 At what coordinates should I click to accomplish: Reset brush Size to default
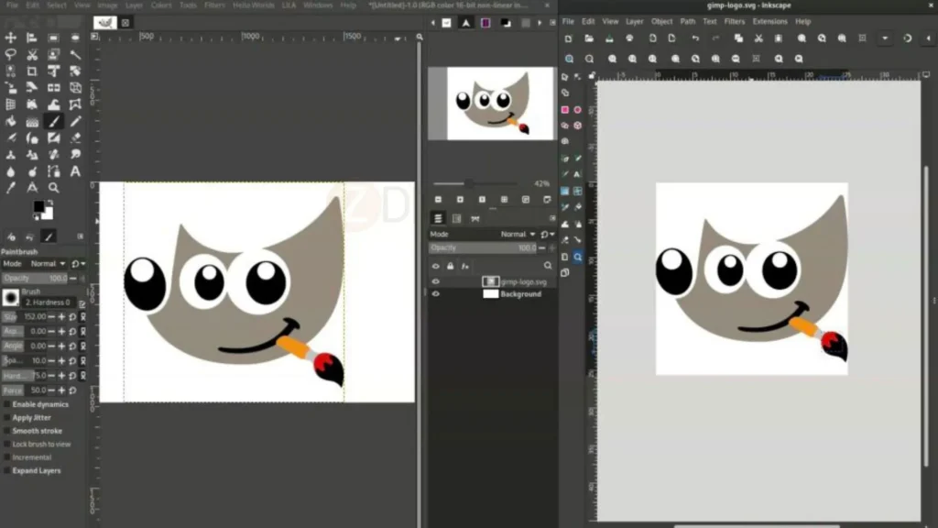coord(72,316)
